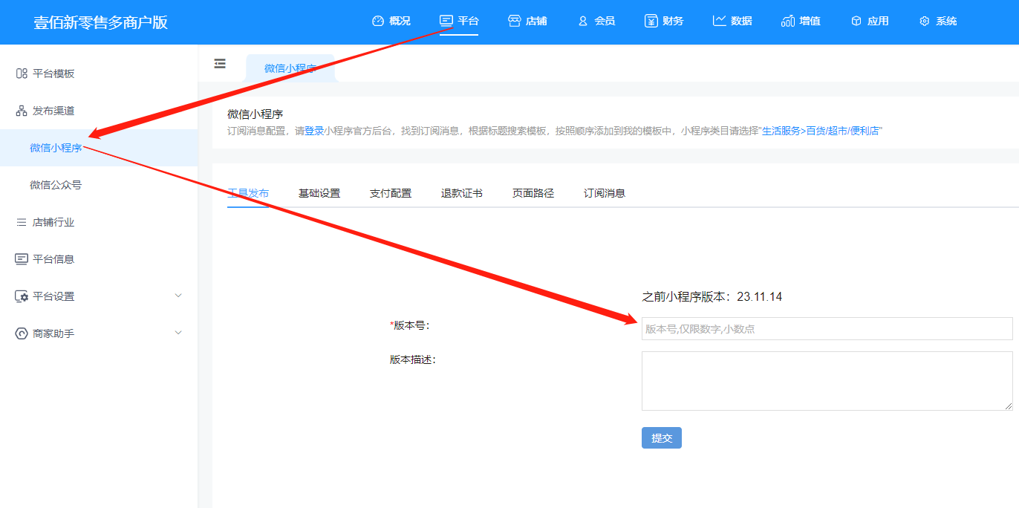Screen dimensions: 1019x508
Task: Click the 会员 person icon
Action: tap(583, 21)
